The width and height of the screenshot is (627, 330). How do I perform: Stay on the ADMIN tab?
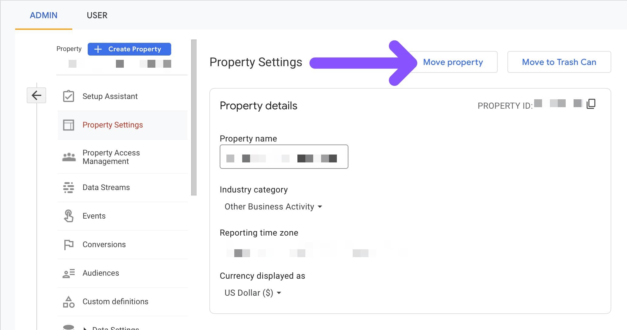coord(43,15)
